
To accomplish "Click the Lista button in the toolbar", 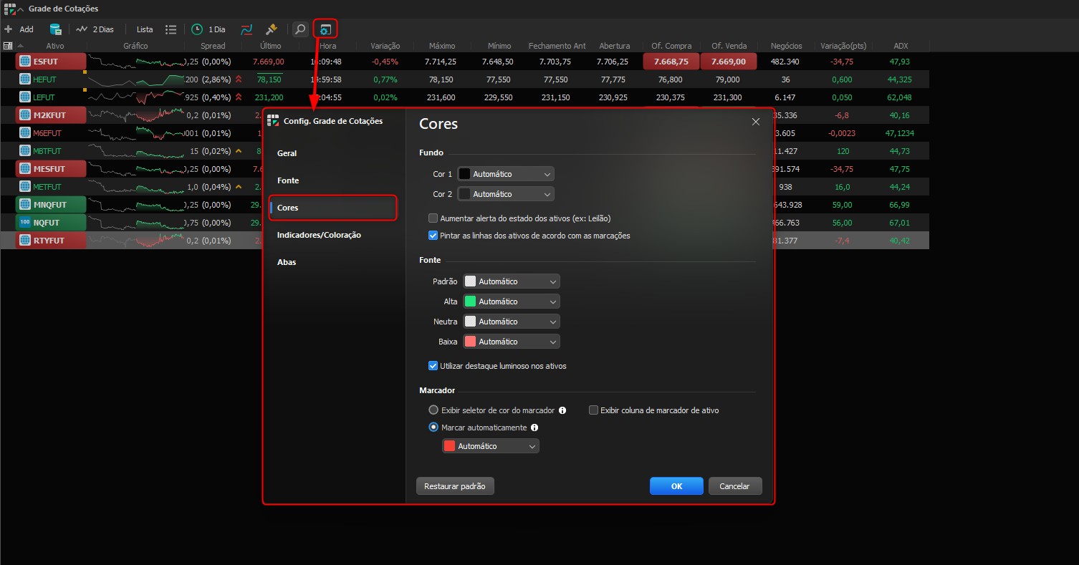I will 145,29.
